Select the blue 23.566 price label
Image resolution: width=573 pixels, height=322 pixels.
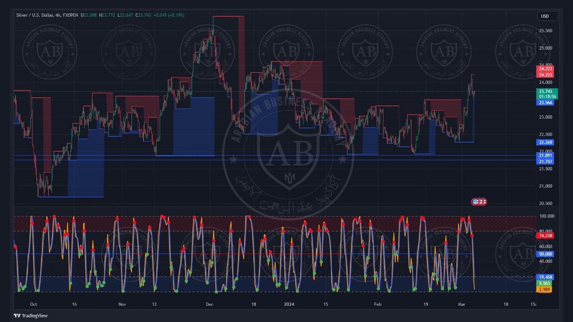click(545, 102)
